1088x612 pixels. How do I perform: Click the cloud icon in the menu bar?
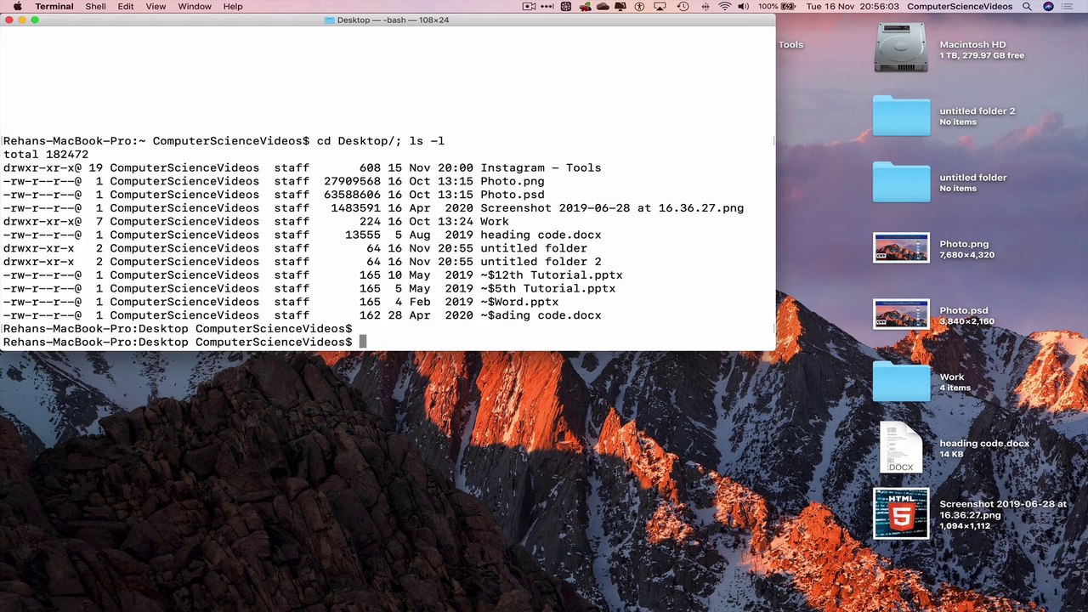coord(603,6)
